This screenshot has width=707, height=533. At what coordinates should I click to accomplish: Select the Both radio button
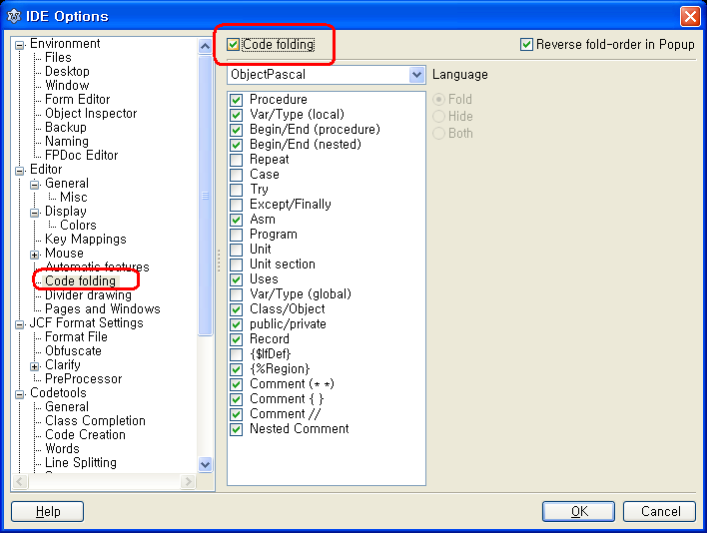pos(438,134)
